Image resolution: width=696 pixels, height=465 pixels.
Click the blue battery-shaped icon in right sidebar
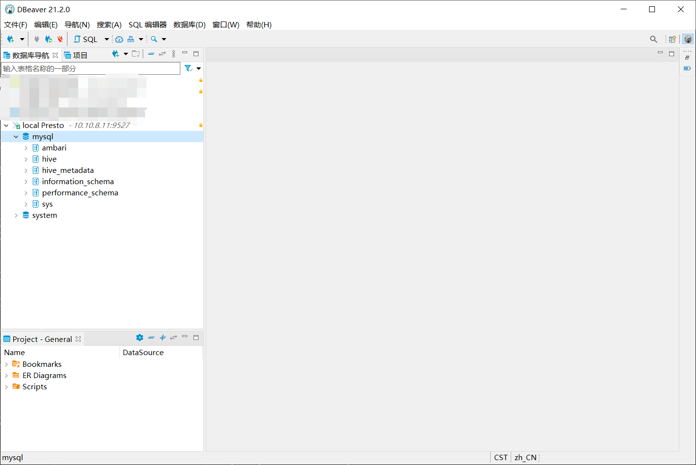[x=687, y=68]
